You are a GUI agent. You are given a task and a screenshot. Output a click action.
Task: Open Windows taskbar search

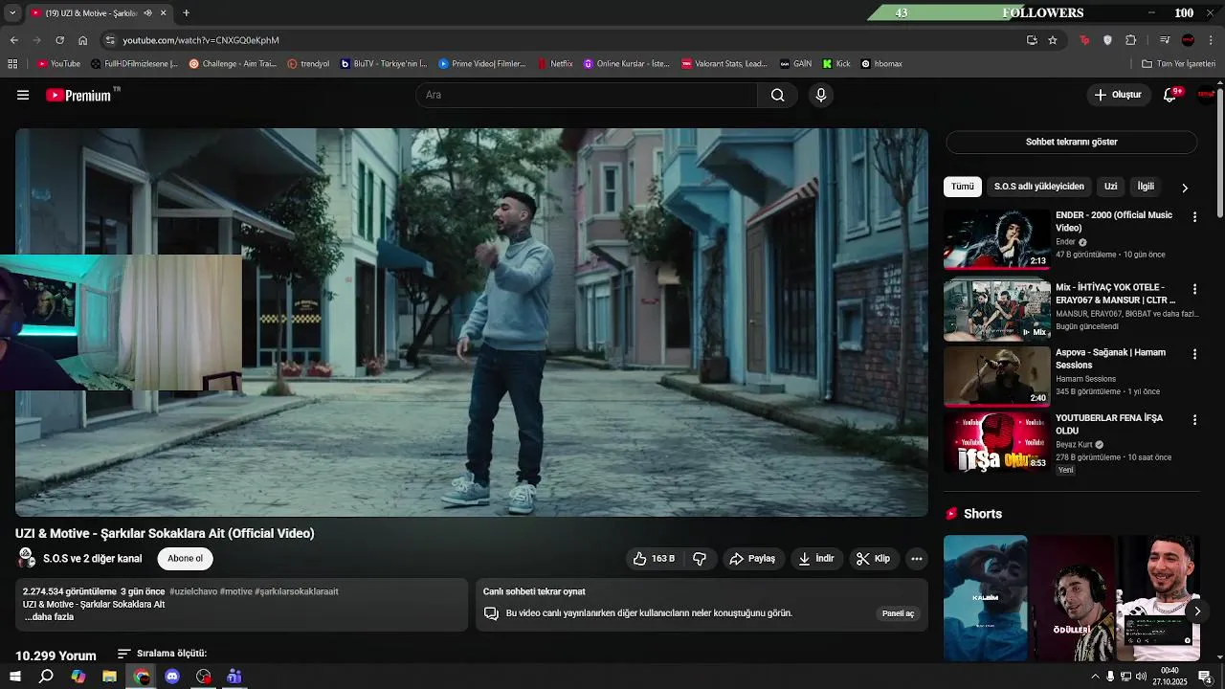[x=46, y=677]
